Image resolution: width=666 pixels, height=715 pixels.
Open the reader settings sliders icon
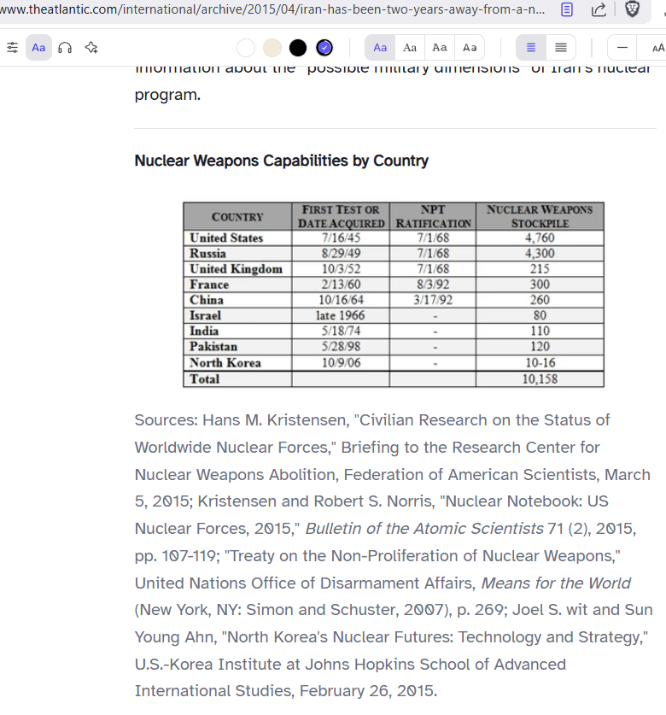(12, 48)
